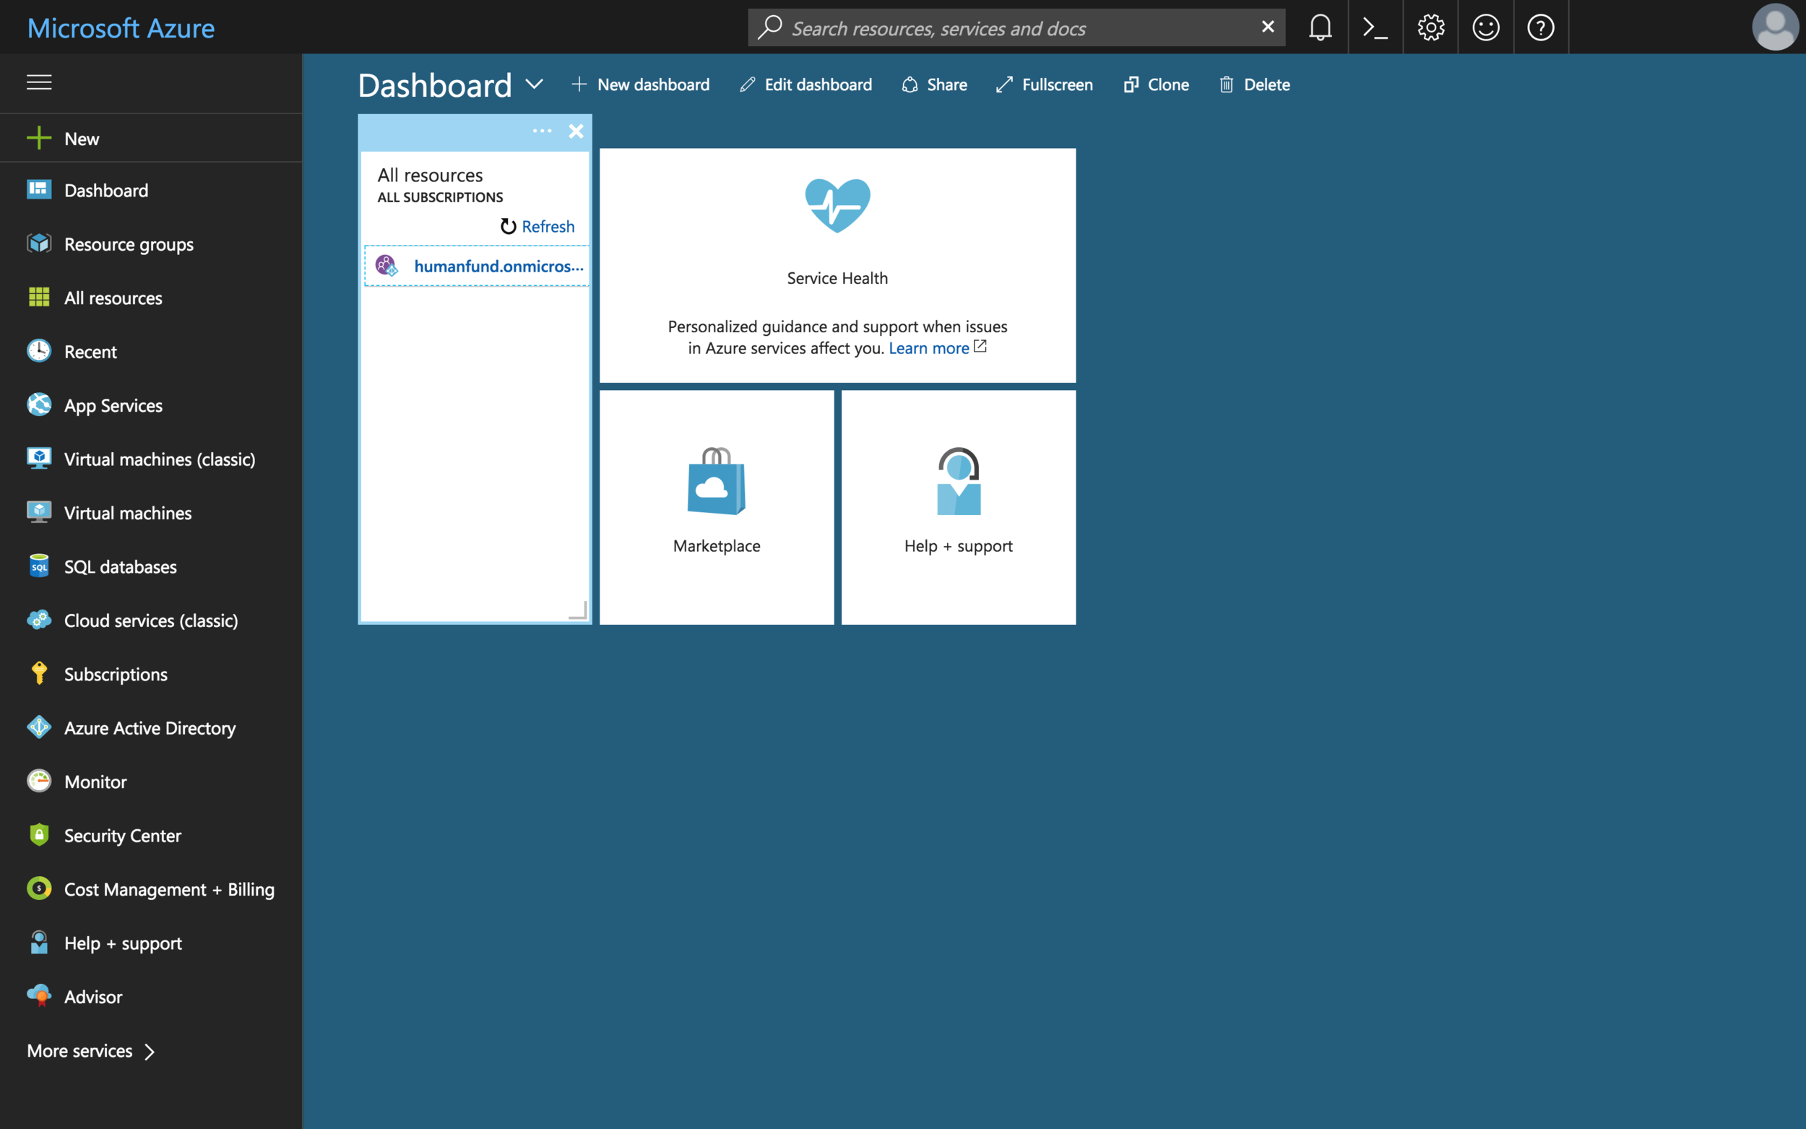This screenshot has width=1806, height=1129.
Task: Open the user account avatar
Action: 1775,27
